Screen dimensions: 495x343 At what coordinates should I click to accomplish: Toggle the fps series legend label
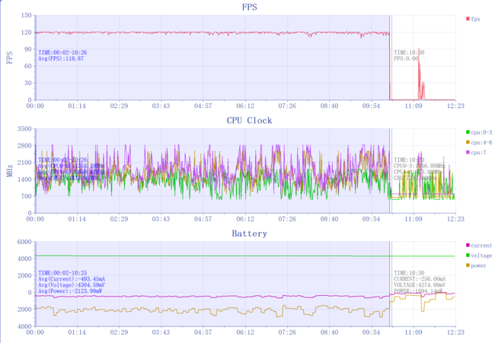(476, 20)
